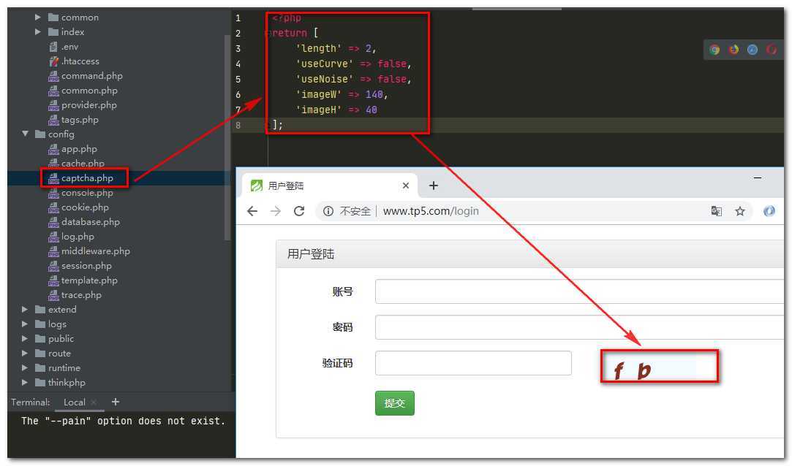Open console.php in config folder
This screenshot has width=792, height=466.
[x=87, y=193]
